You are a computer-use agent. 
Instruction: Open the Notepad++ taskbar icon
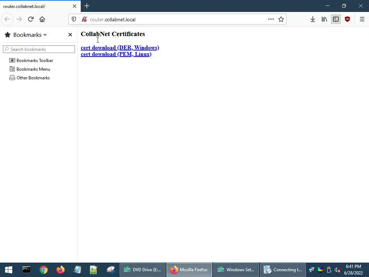[94, 270]
